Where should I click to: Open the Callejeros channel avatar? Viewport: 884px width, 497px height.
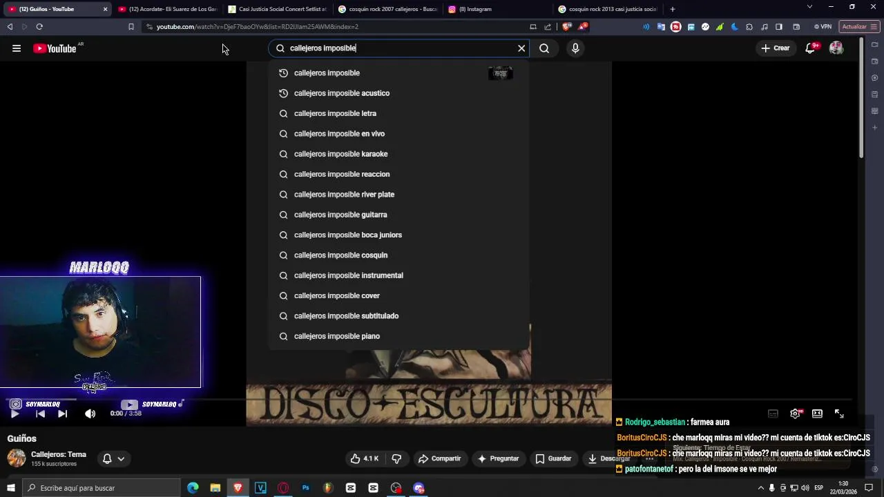pos(17,458)
